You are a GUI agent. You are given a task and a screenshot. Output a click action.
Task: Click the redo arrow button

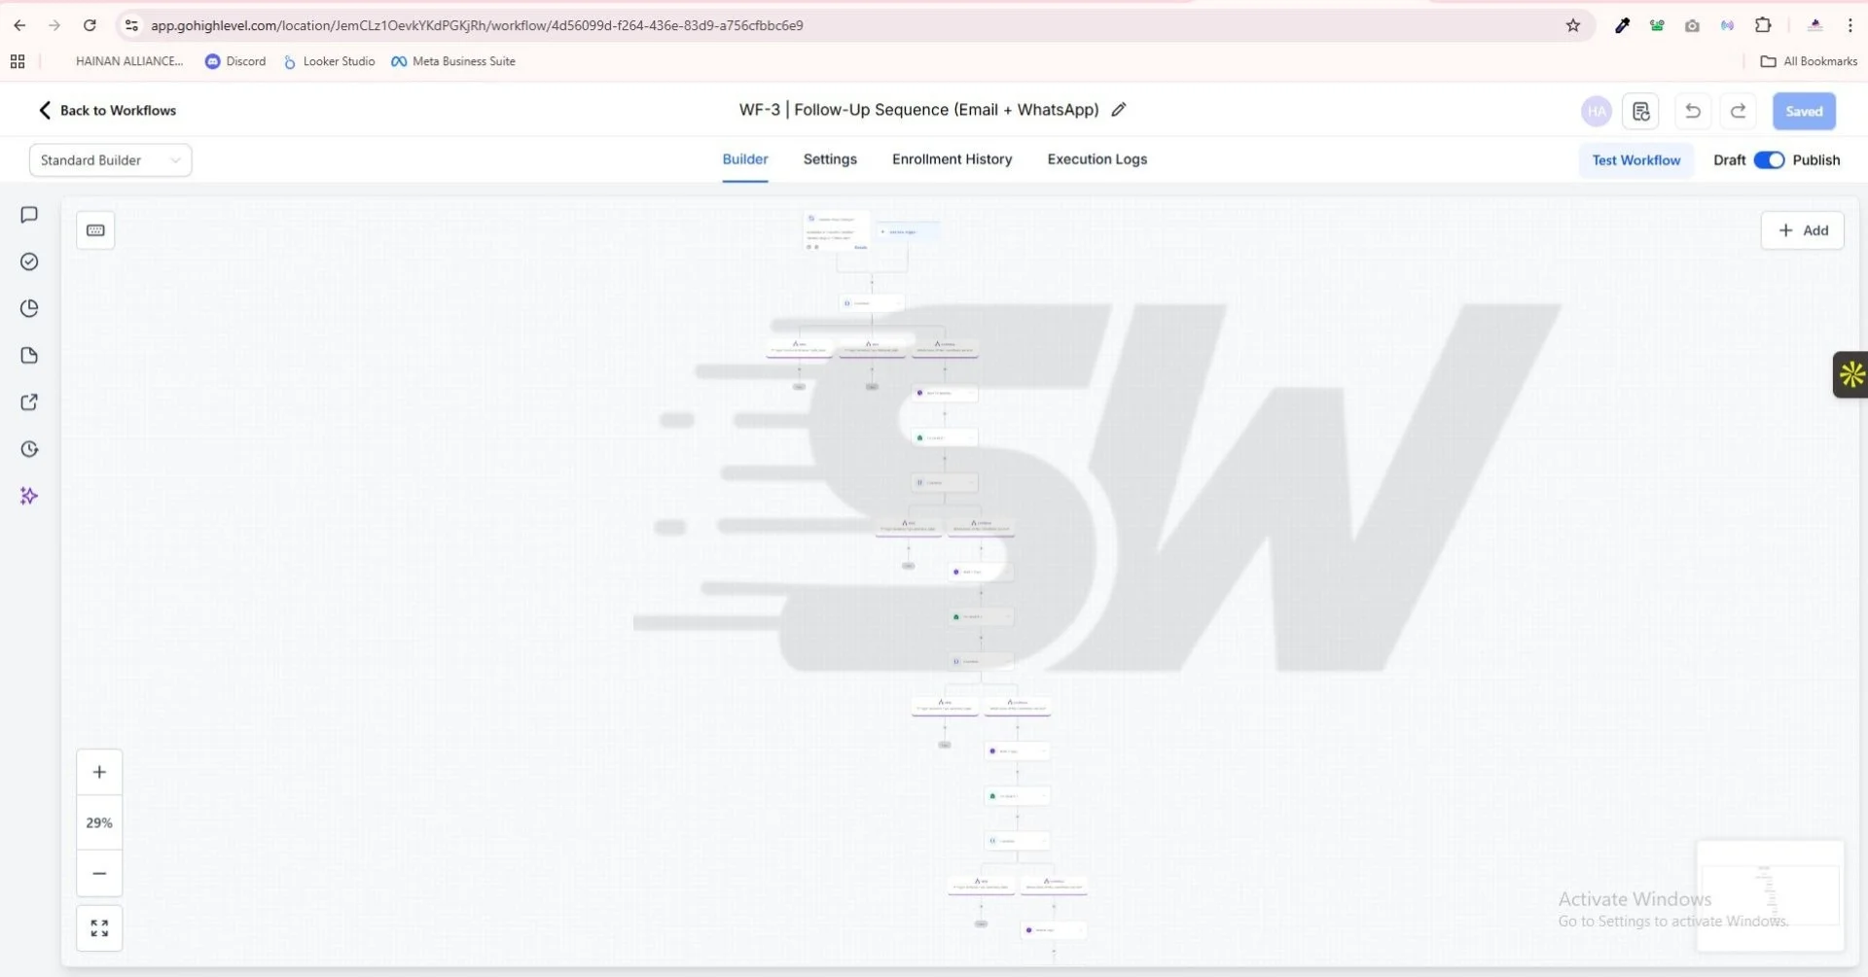tap(1739, 111)
